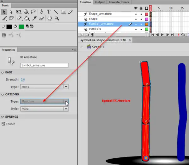Select the Lasso tool

click(x=33, y=12)
